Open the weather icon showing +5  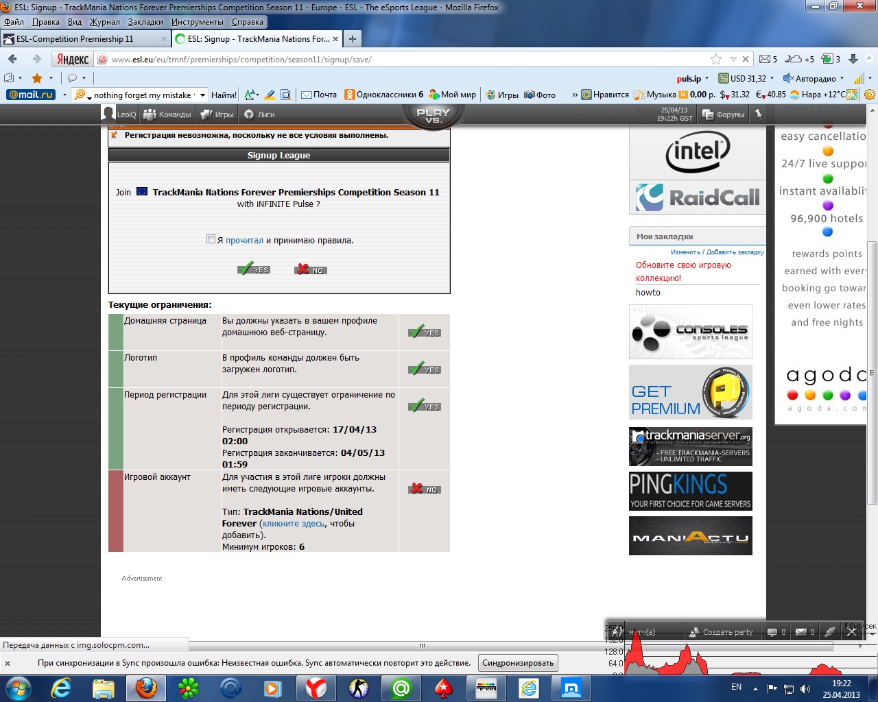(x=800, y=59)
